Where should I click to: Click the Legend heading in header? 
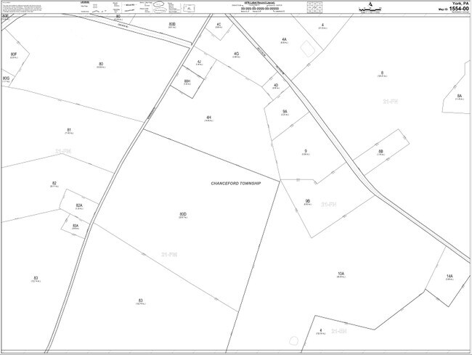point(84,3)
